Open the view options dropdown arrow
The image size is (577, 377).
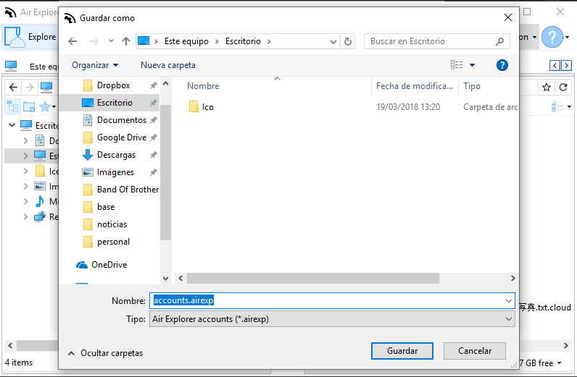(x=472, y=65)
